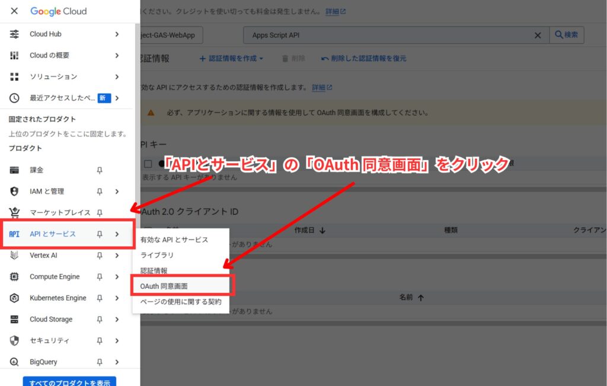Viewport: 607px width, 386px height.
Task: Sort by 作成日 column arrow
Action: [322, 231]
